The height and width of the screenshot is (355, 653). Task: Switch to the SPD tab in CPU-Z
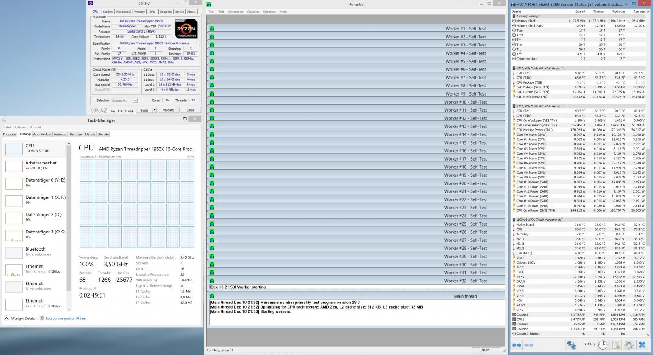152,12
